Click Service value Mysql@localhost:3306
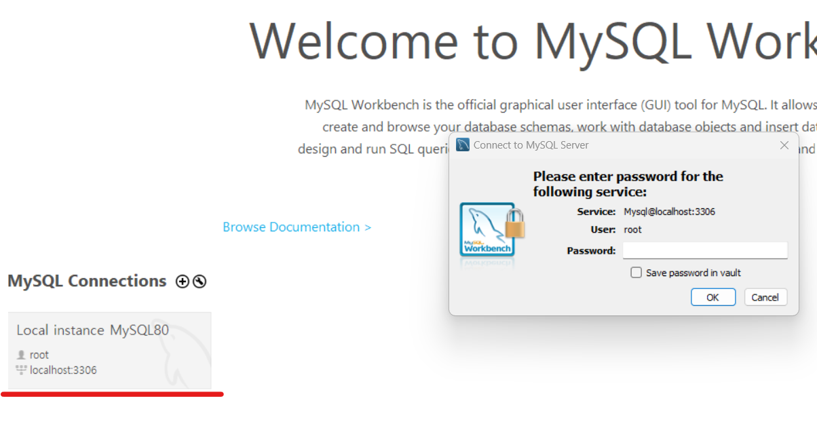This screenshot has height=443, width=817. tap(670, 212)
